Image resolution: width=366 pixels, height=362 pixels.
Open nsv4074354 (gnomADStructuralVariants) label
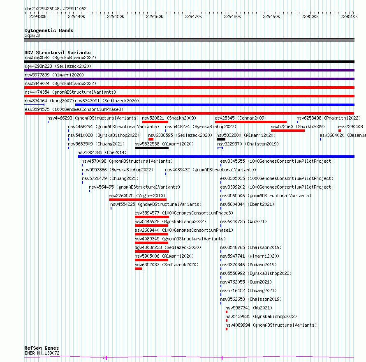point(70,92)
